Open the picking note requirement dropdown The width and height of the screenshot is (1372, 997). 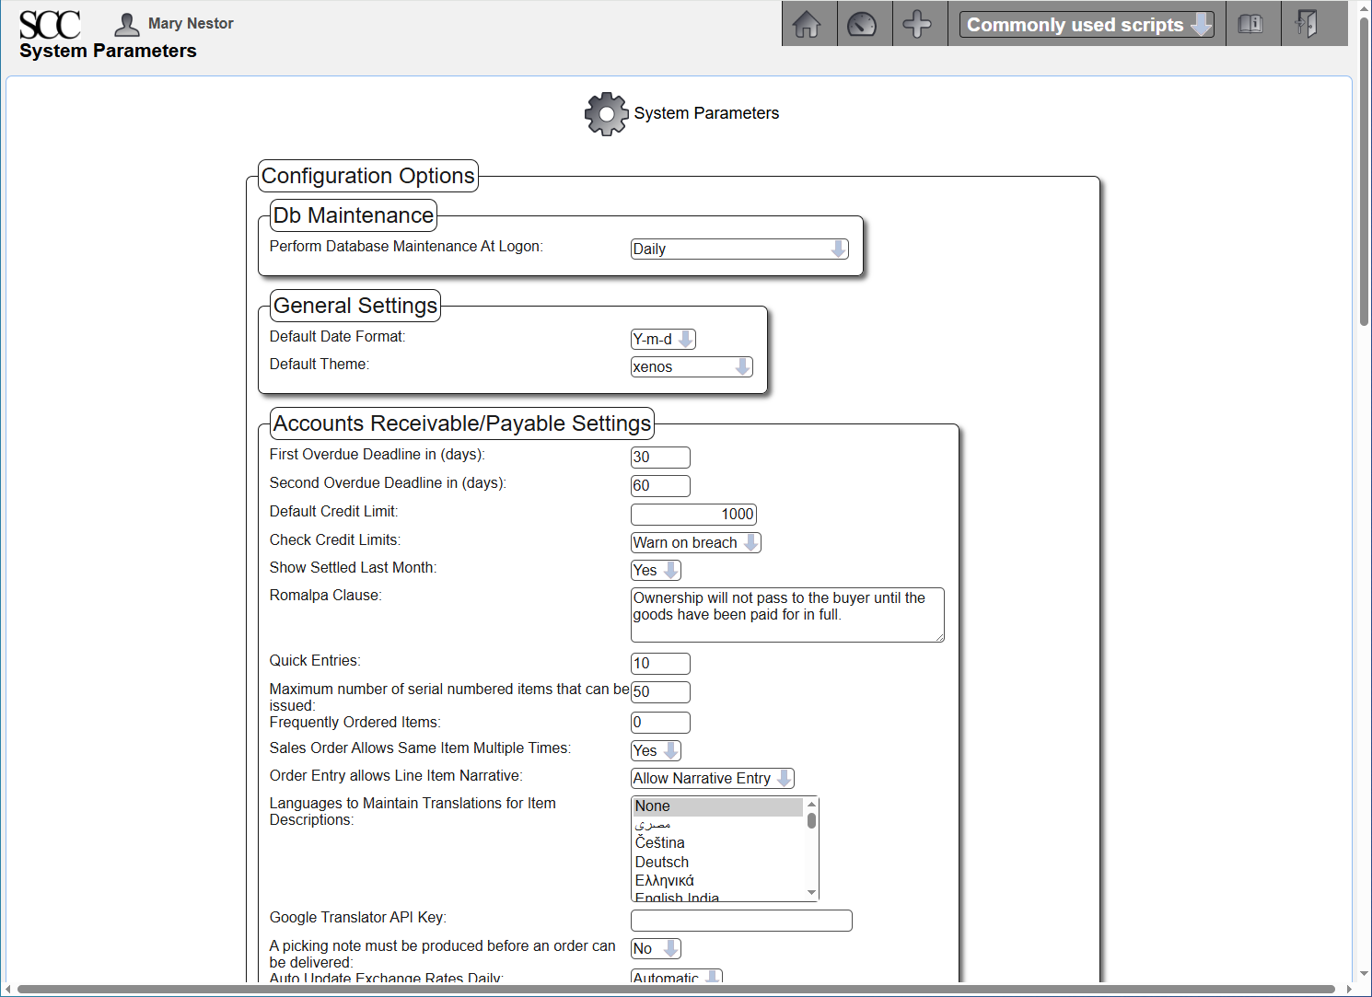click(656, 948)
